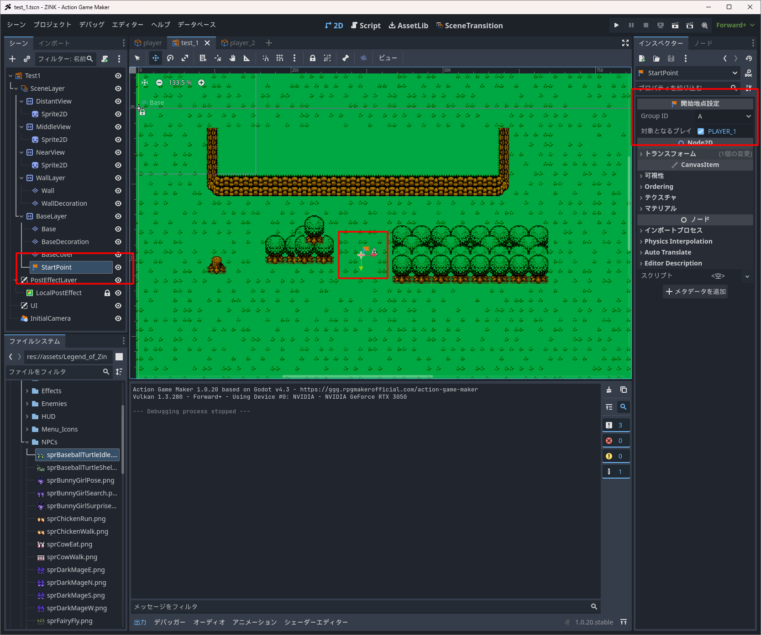This screenshot has height=635, width=761.
Task: Click the ファイルをフィルタ search field
Action: (55, 372)
